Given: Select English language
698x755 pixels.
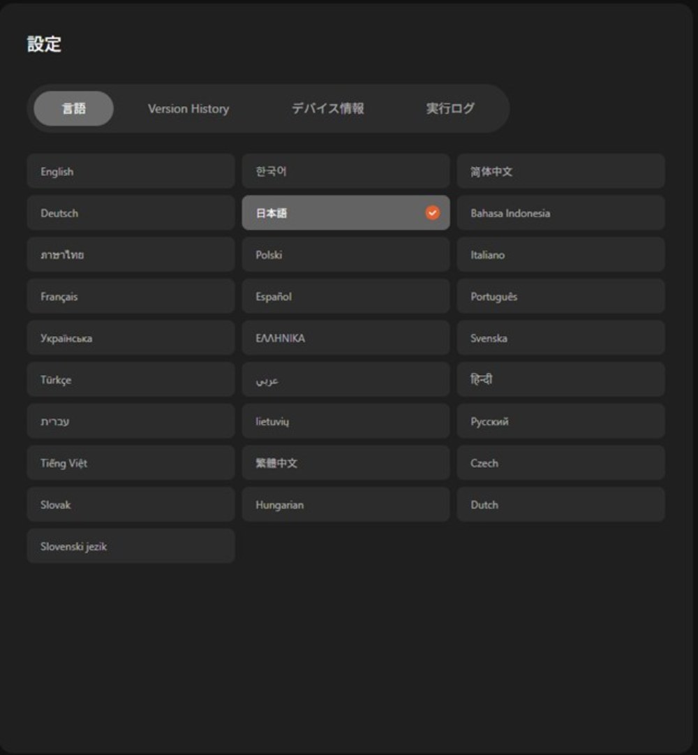Looking at the screenshot, I should (x=131, y=171).
